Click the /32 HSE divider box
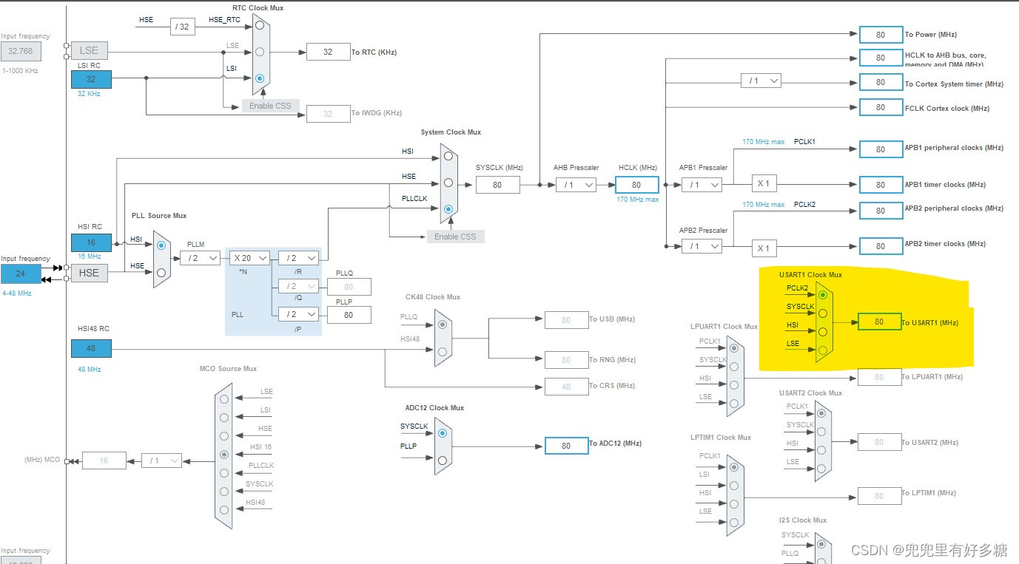The image size is (1019, 564). click(x=182, y=27)
